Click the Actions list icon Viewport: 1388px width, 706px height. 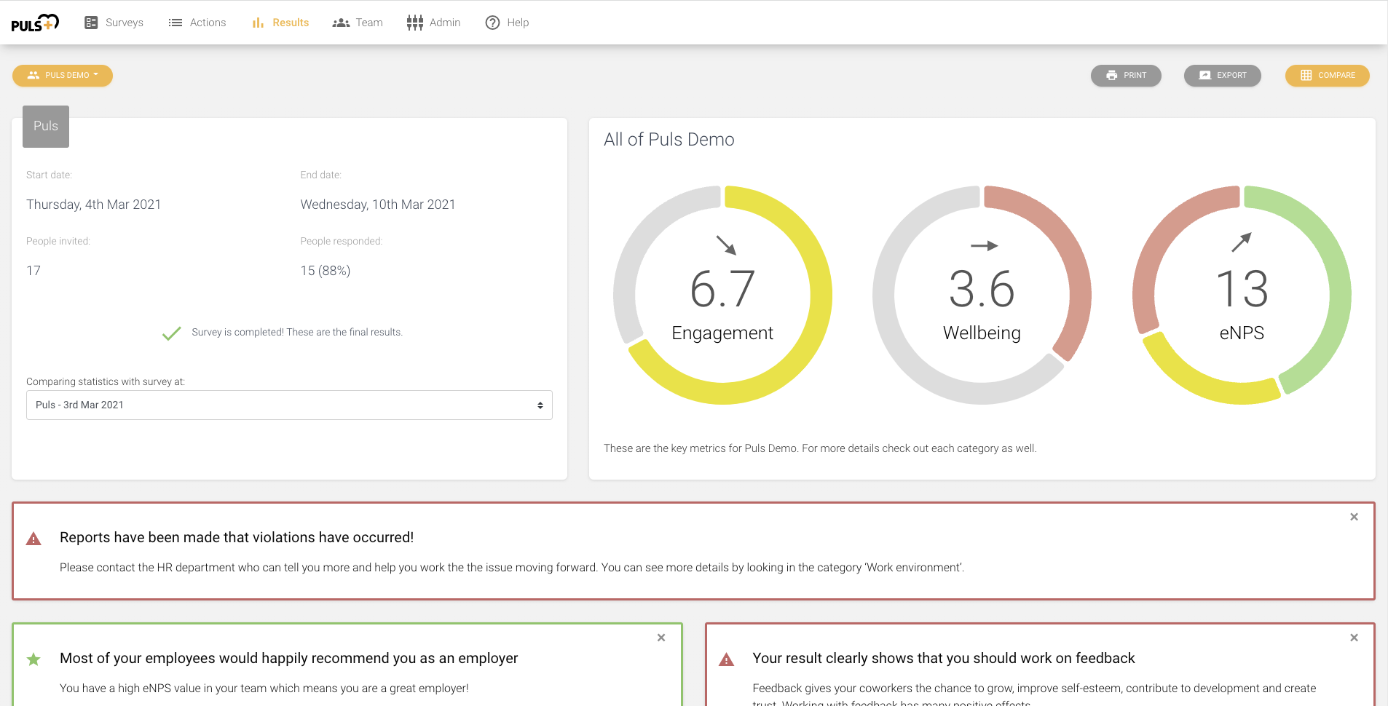(x=176, y=23)
